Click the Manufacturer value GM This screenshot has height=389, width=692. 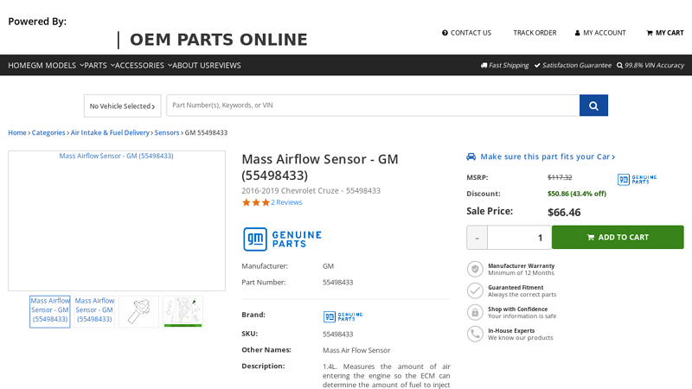(x=329, y=266)
